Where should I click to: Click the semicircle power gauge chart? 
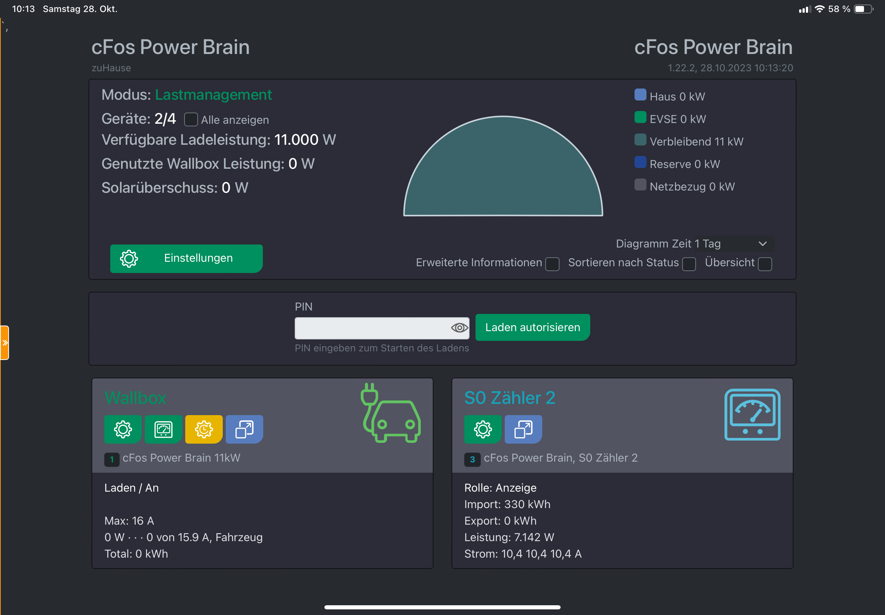click(503, 166)
